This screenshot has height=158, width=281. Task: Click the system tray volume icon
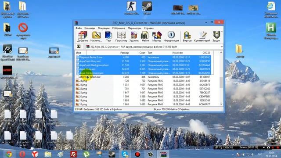pos(252,154)
